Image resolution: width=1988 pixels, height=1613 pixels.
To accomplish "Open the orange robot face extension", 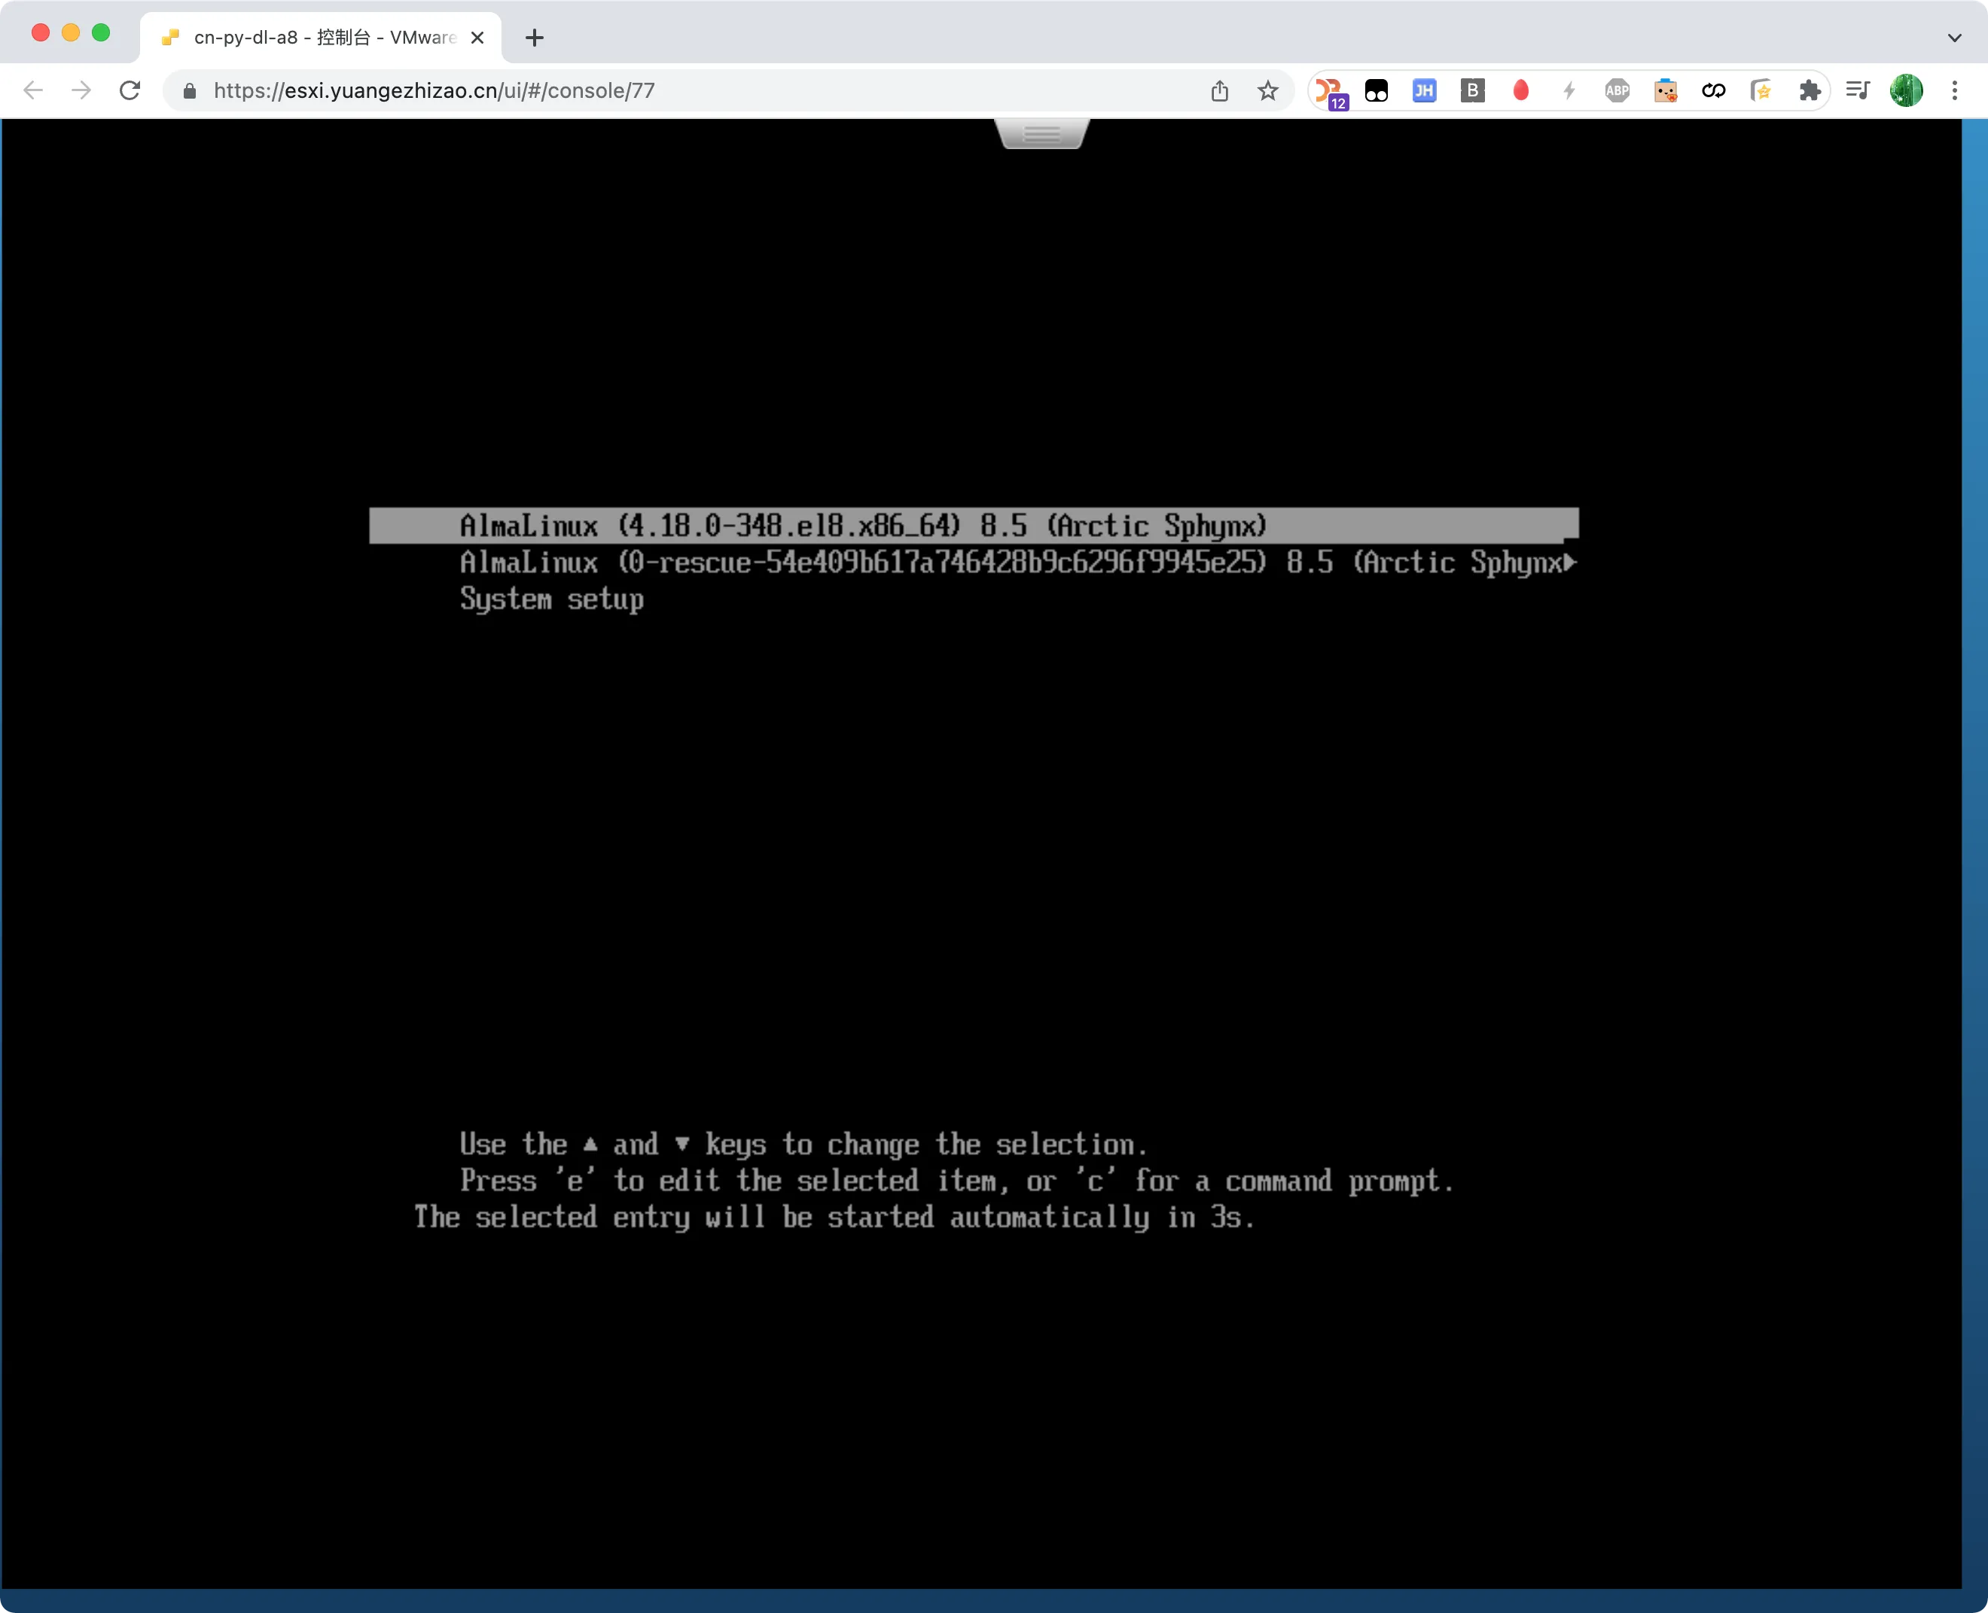I will coord(1666,90).
